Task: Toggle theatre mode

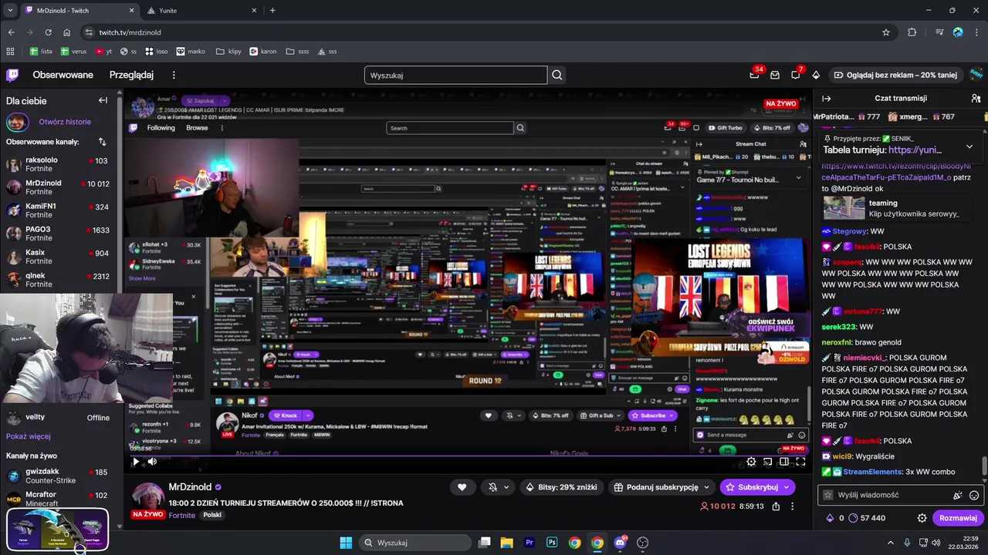Action: (x=783, y=462)
